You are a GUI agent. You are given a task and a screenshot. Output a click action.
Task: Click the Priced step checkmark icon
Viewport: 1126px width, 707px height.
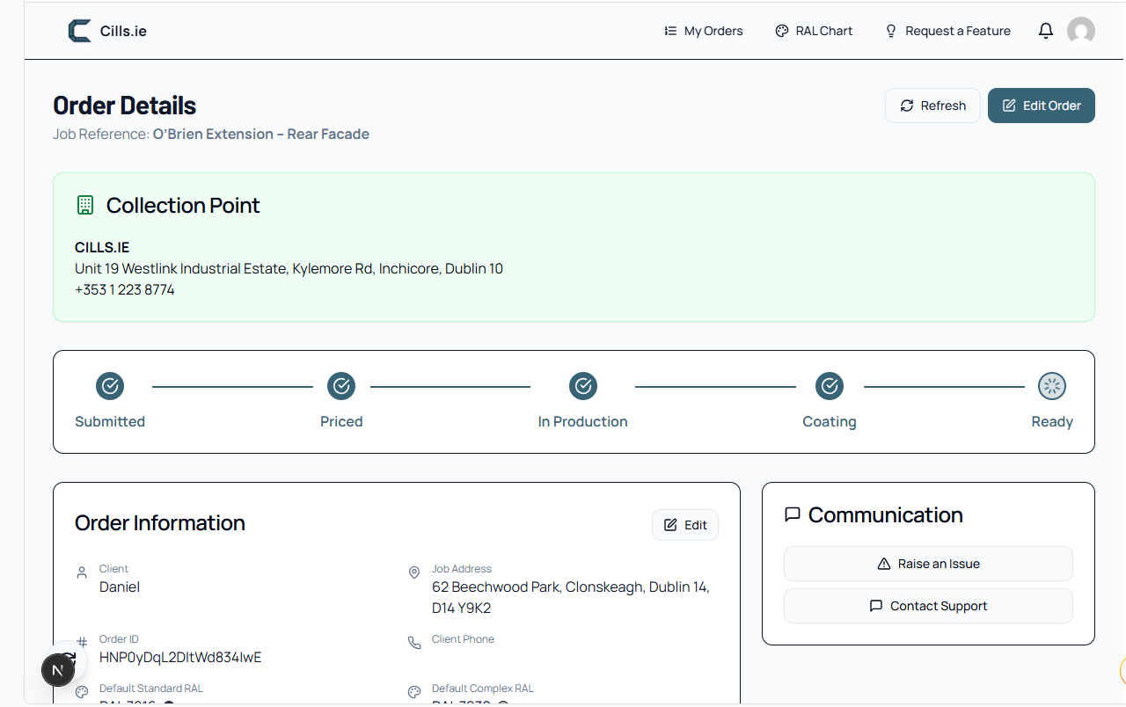[x=341, y=385]
